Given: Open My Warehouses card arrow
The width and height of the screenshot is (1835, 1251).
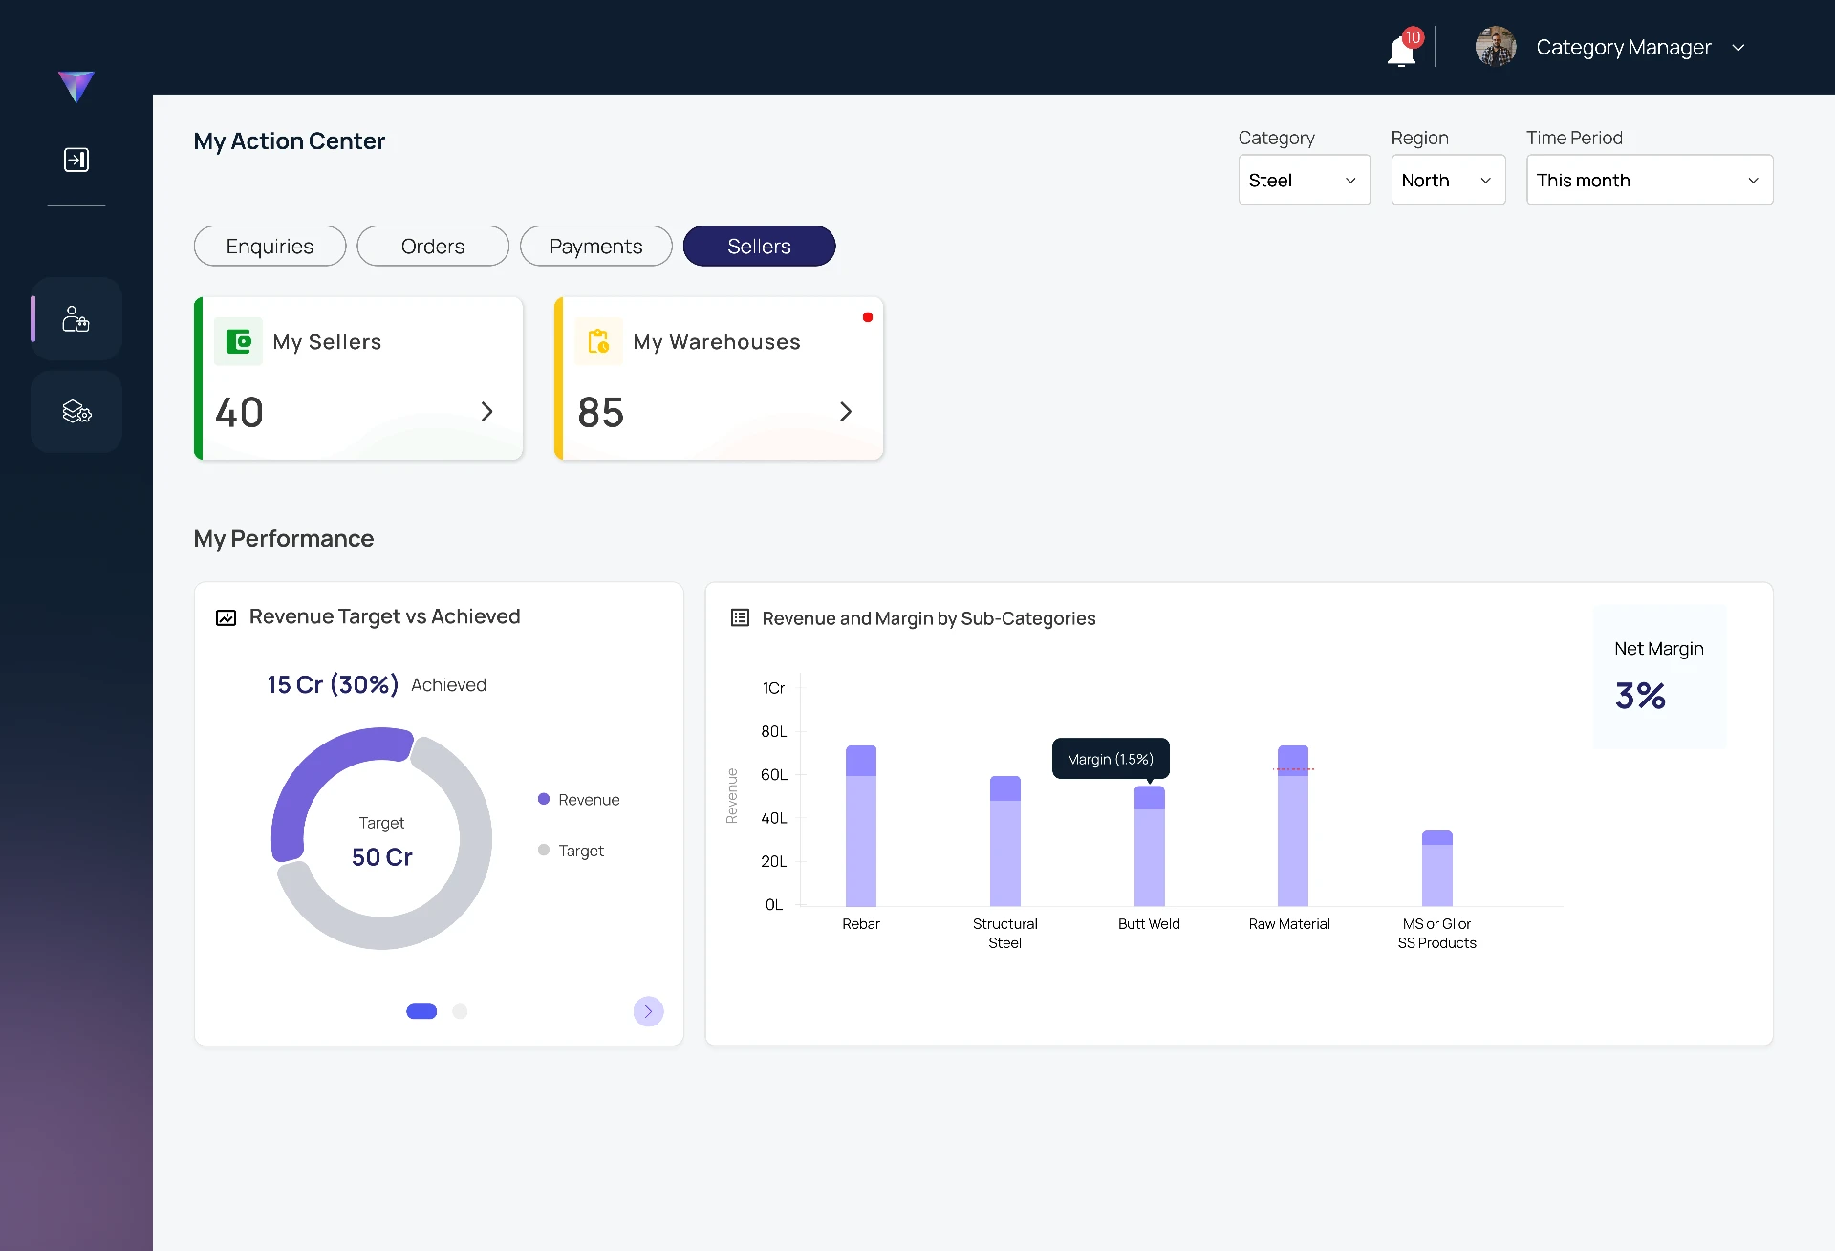Looking at the screenshot, I should [846, 412].
